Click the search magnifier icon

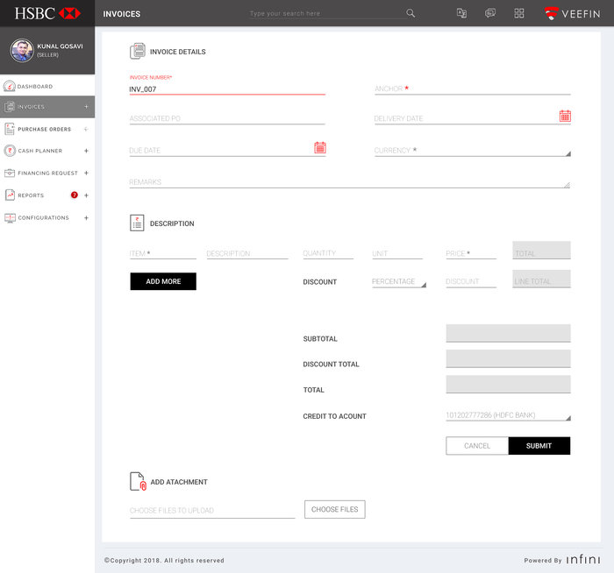(x=410, y=13)
